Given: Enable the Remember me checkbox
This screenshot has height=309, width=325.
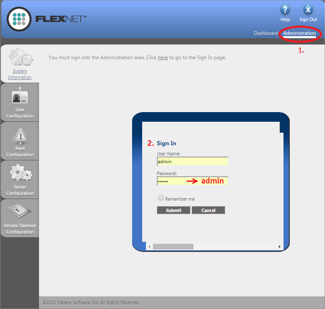Looking at the screenshot, I should pyautogui.click(x=161, y=198).
